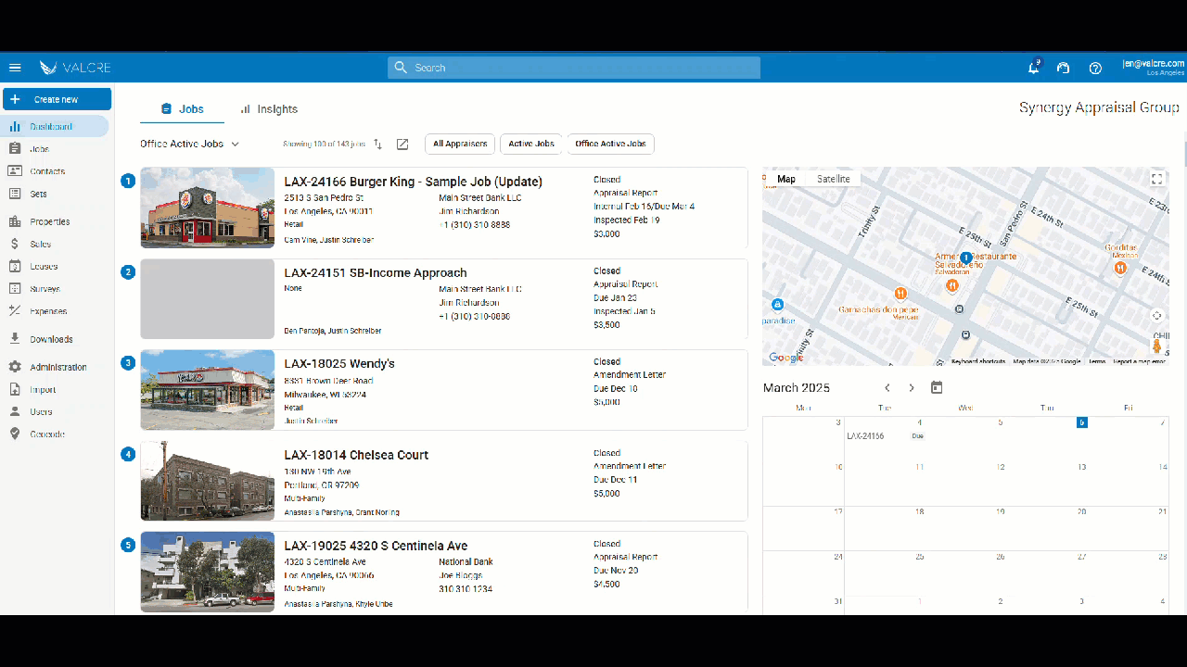Open Jobs in the sidebar
This screenshot has width=1187, height=667.
[x=56, y=149]
